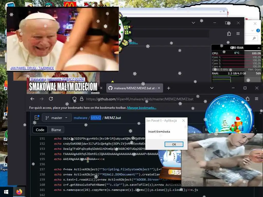
Task: Open the Extensions puzzle icon in front Firefox
Action: [x=248, y=99]
